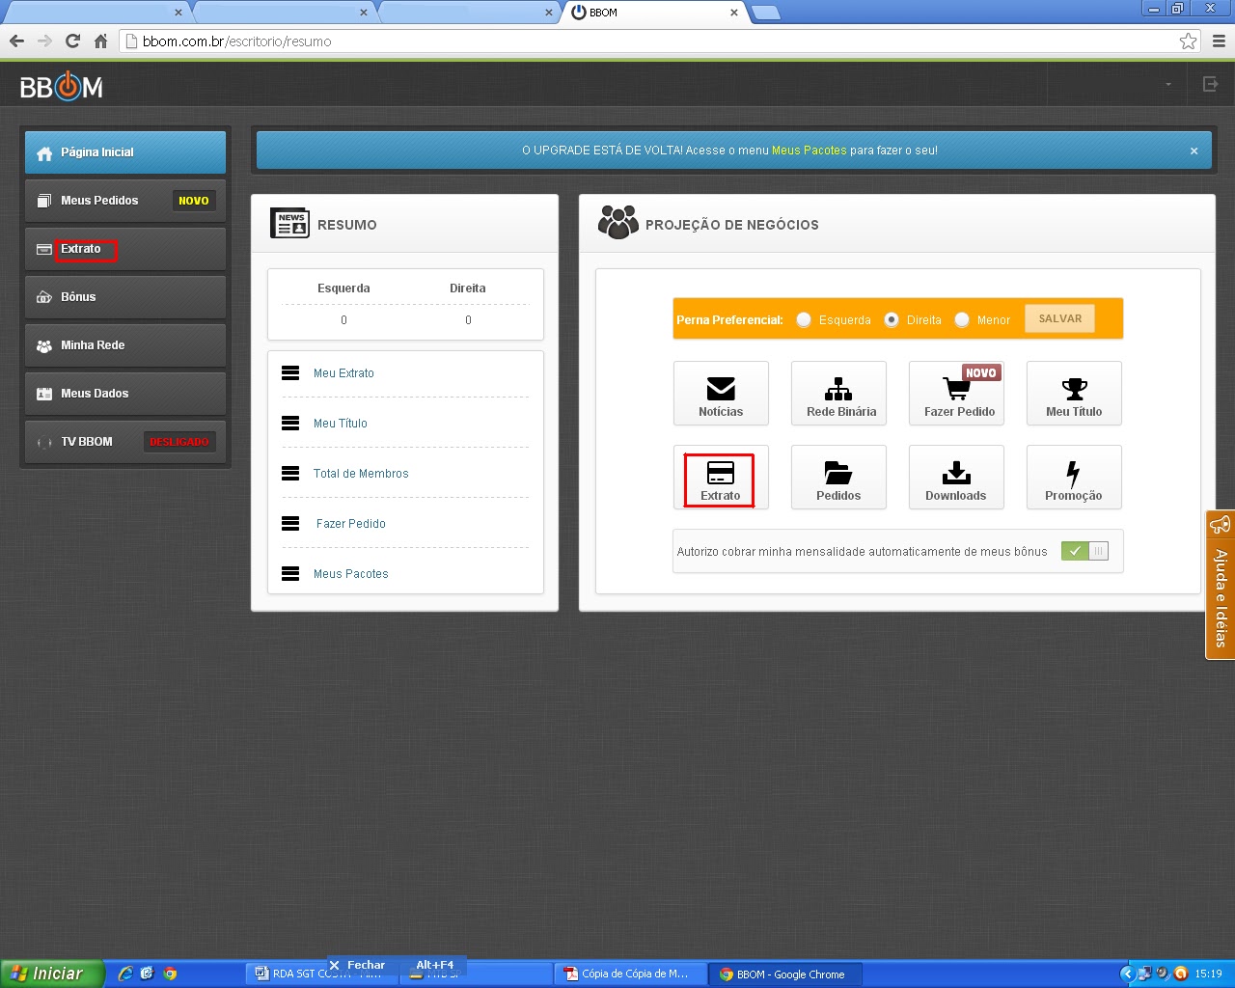Open the Fazer Pedido cart icon tile

956,394
